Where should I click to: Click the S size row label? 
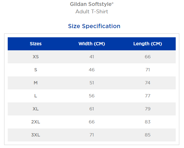tap(36, 70)
